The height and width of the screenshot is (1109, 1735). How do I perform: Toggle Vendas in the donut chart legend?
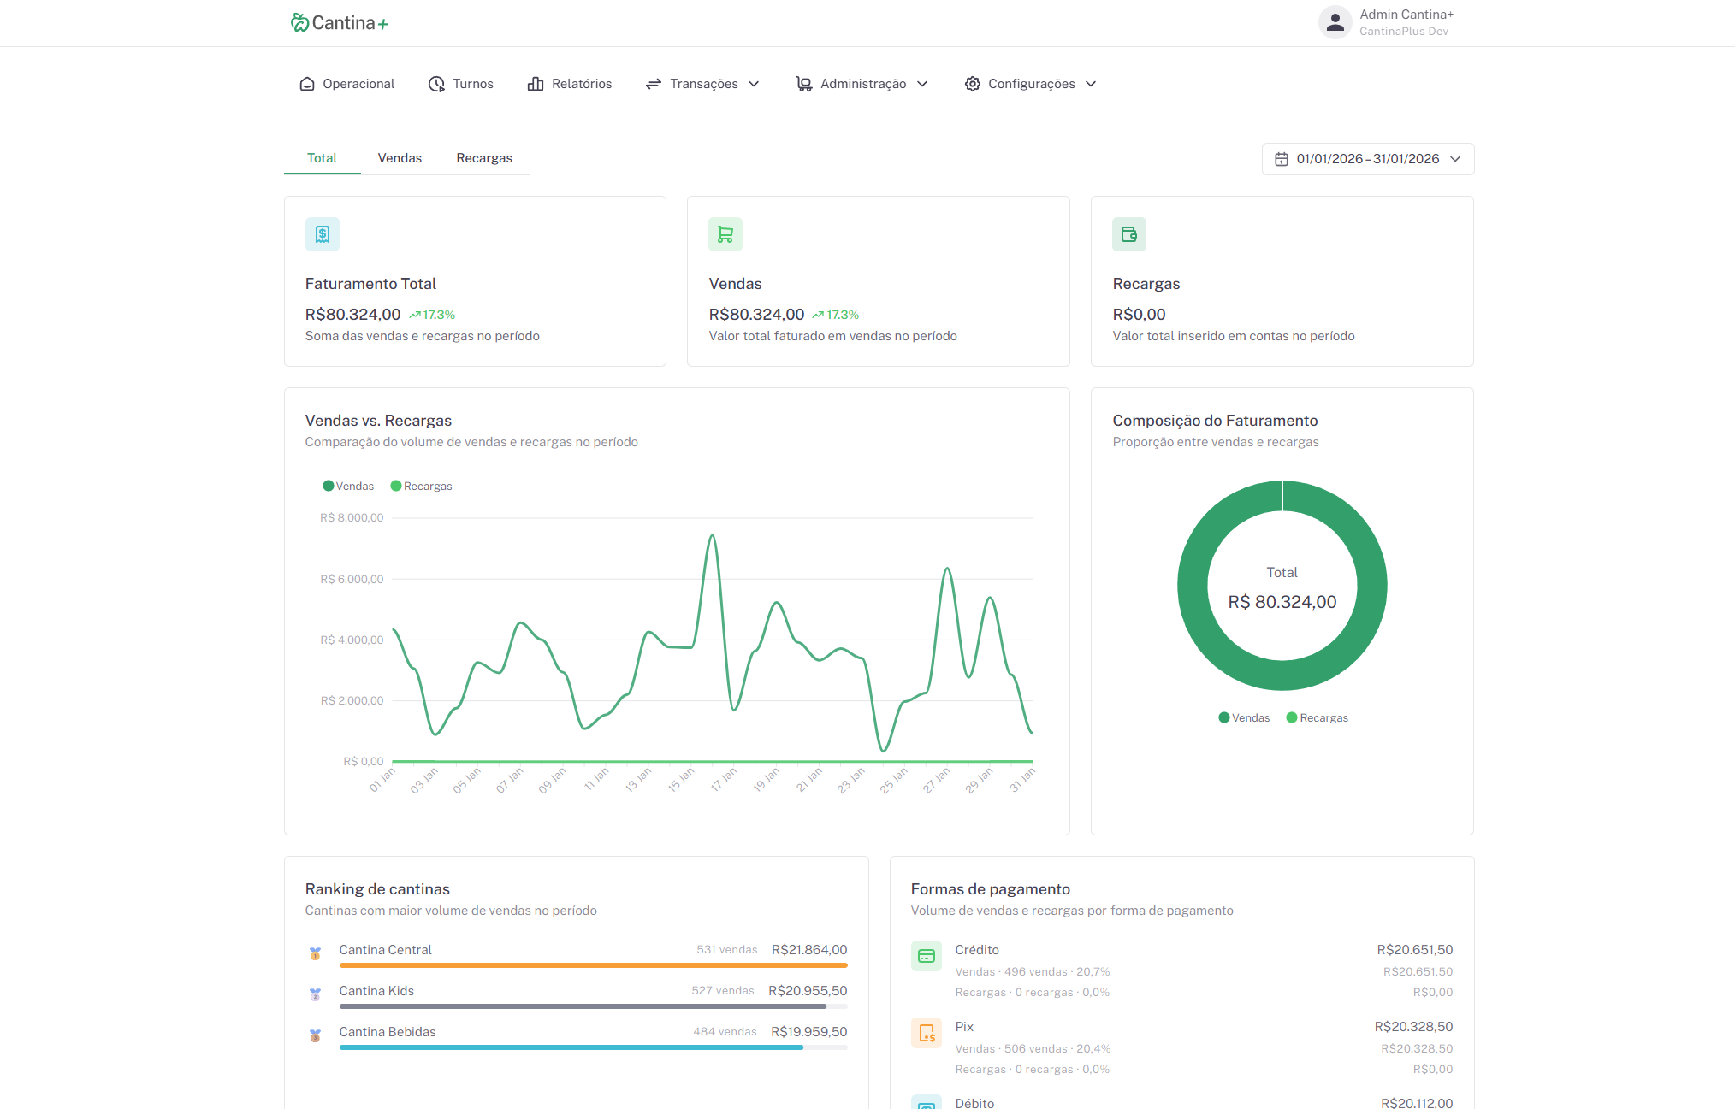(1244, 717)
